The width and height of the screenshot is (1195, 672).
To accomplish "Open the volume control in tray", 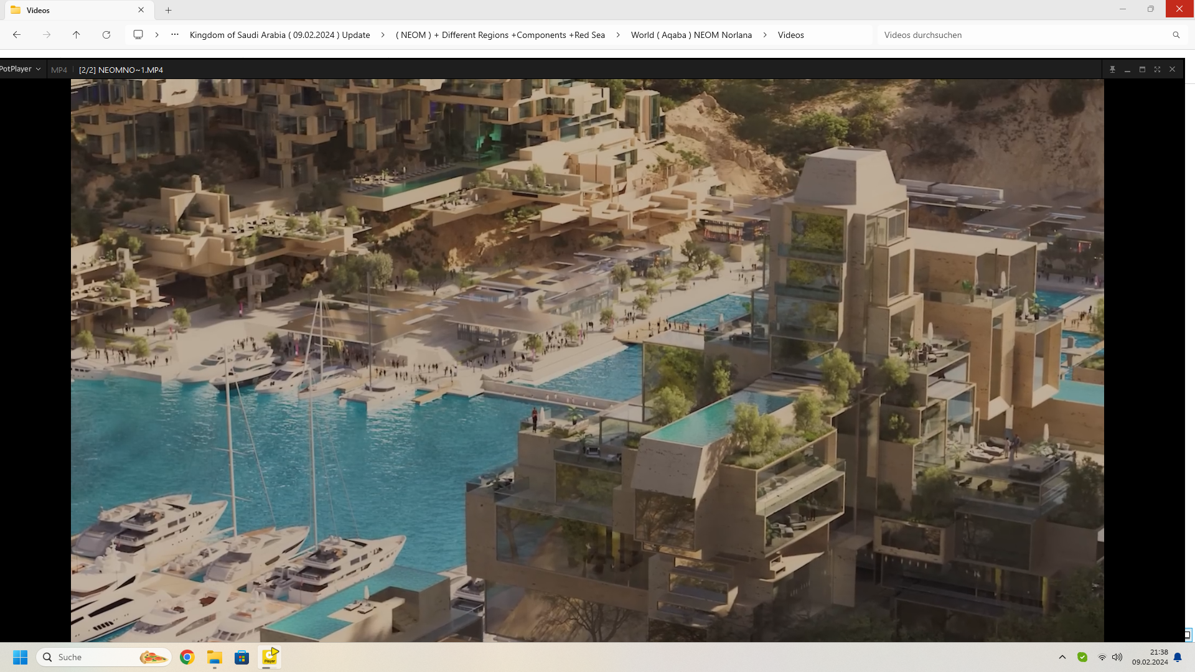I will (1117, 657).
